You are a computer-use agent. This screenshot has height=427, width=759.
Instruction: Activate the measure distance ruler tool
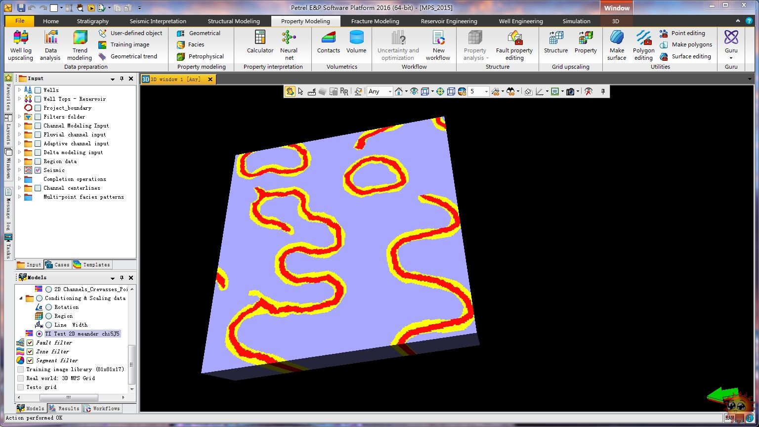tap(311, 91)
